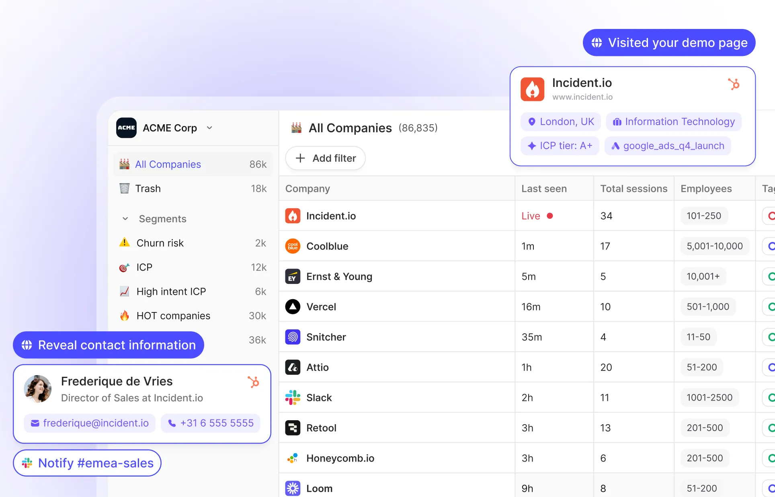Open the ACME Corp workspace dropdown

pyautogui.click(x=209, y=128)
